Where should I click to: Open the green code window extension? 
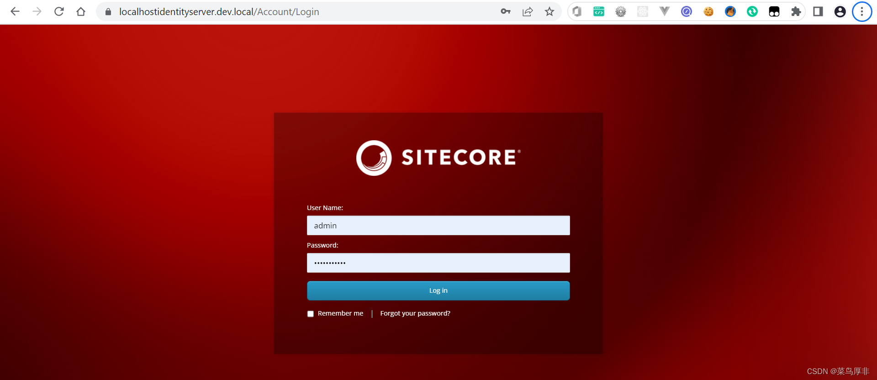click(x=599, y=11)
